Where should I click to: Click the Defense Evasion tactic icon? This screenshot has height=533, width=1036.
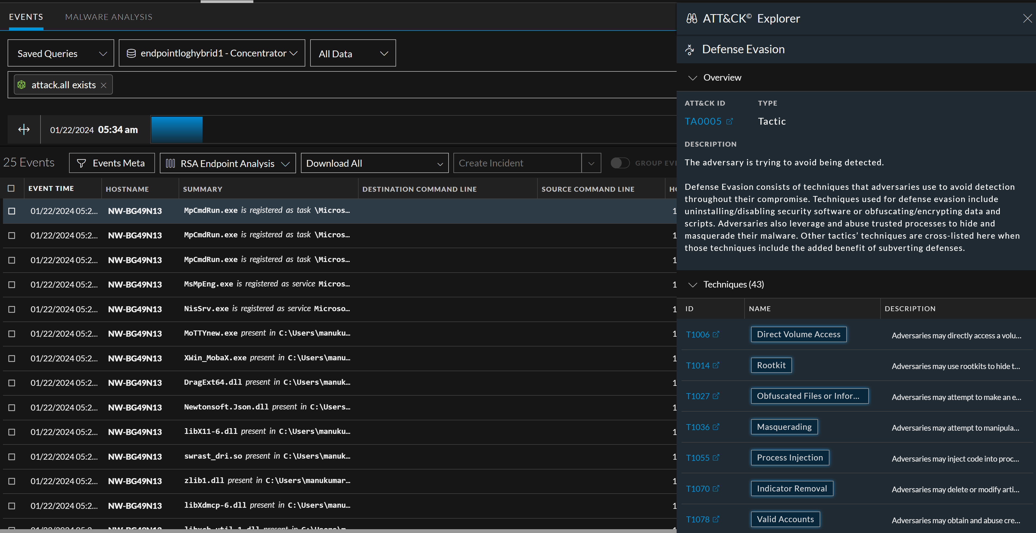click(690, 49)
